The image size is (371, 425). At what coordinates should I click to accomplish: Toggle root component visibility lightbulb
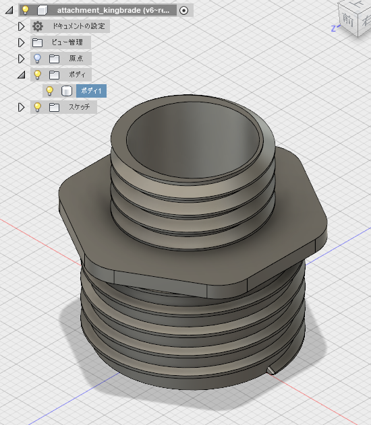click(25, 10)
